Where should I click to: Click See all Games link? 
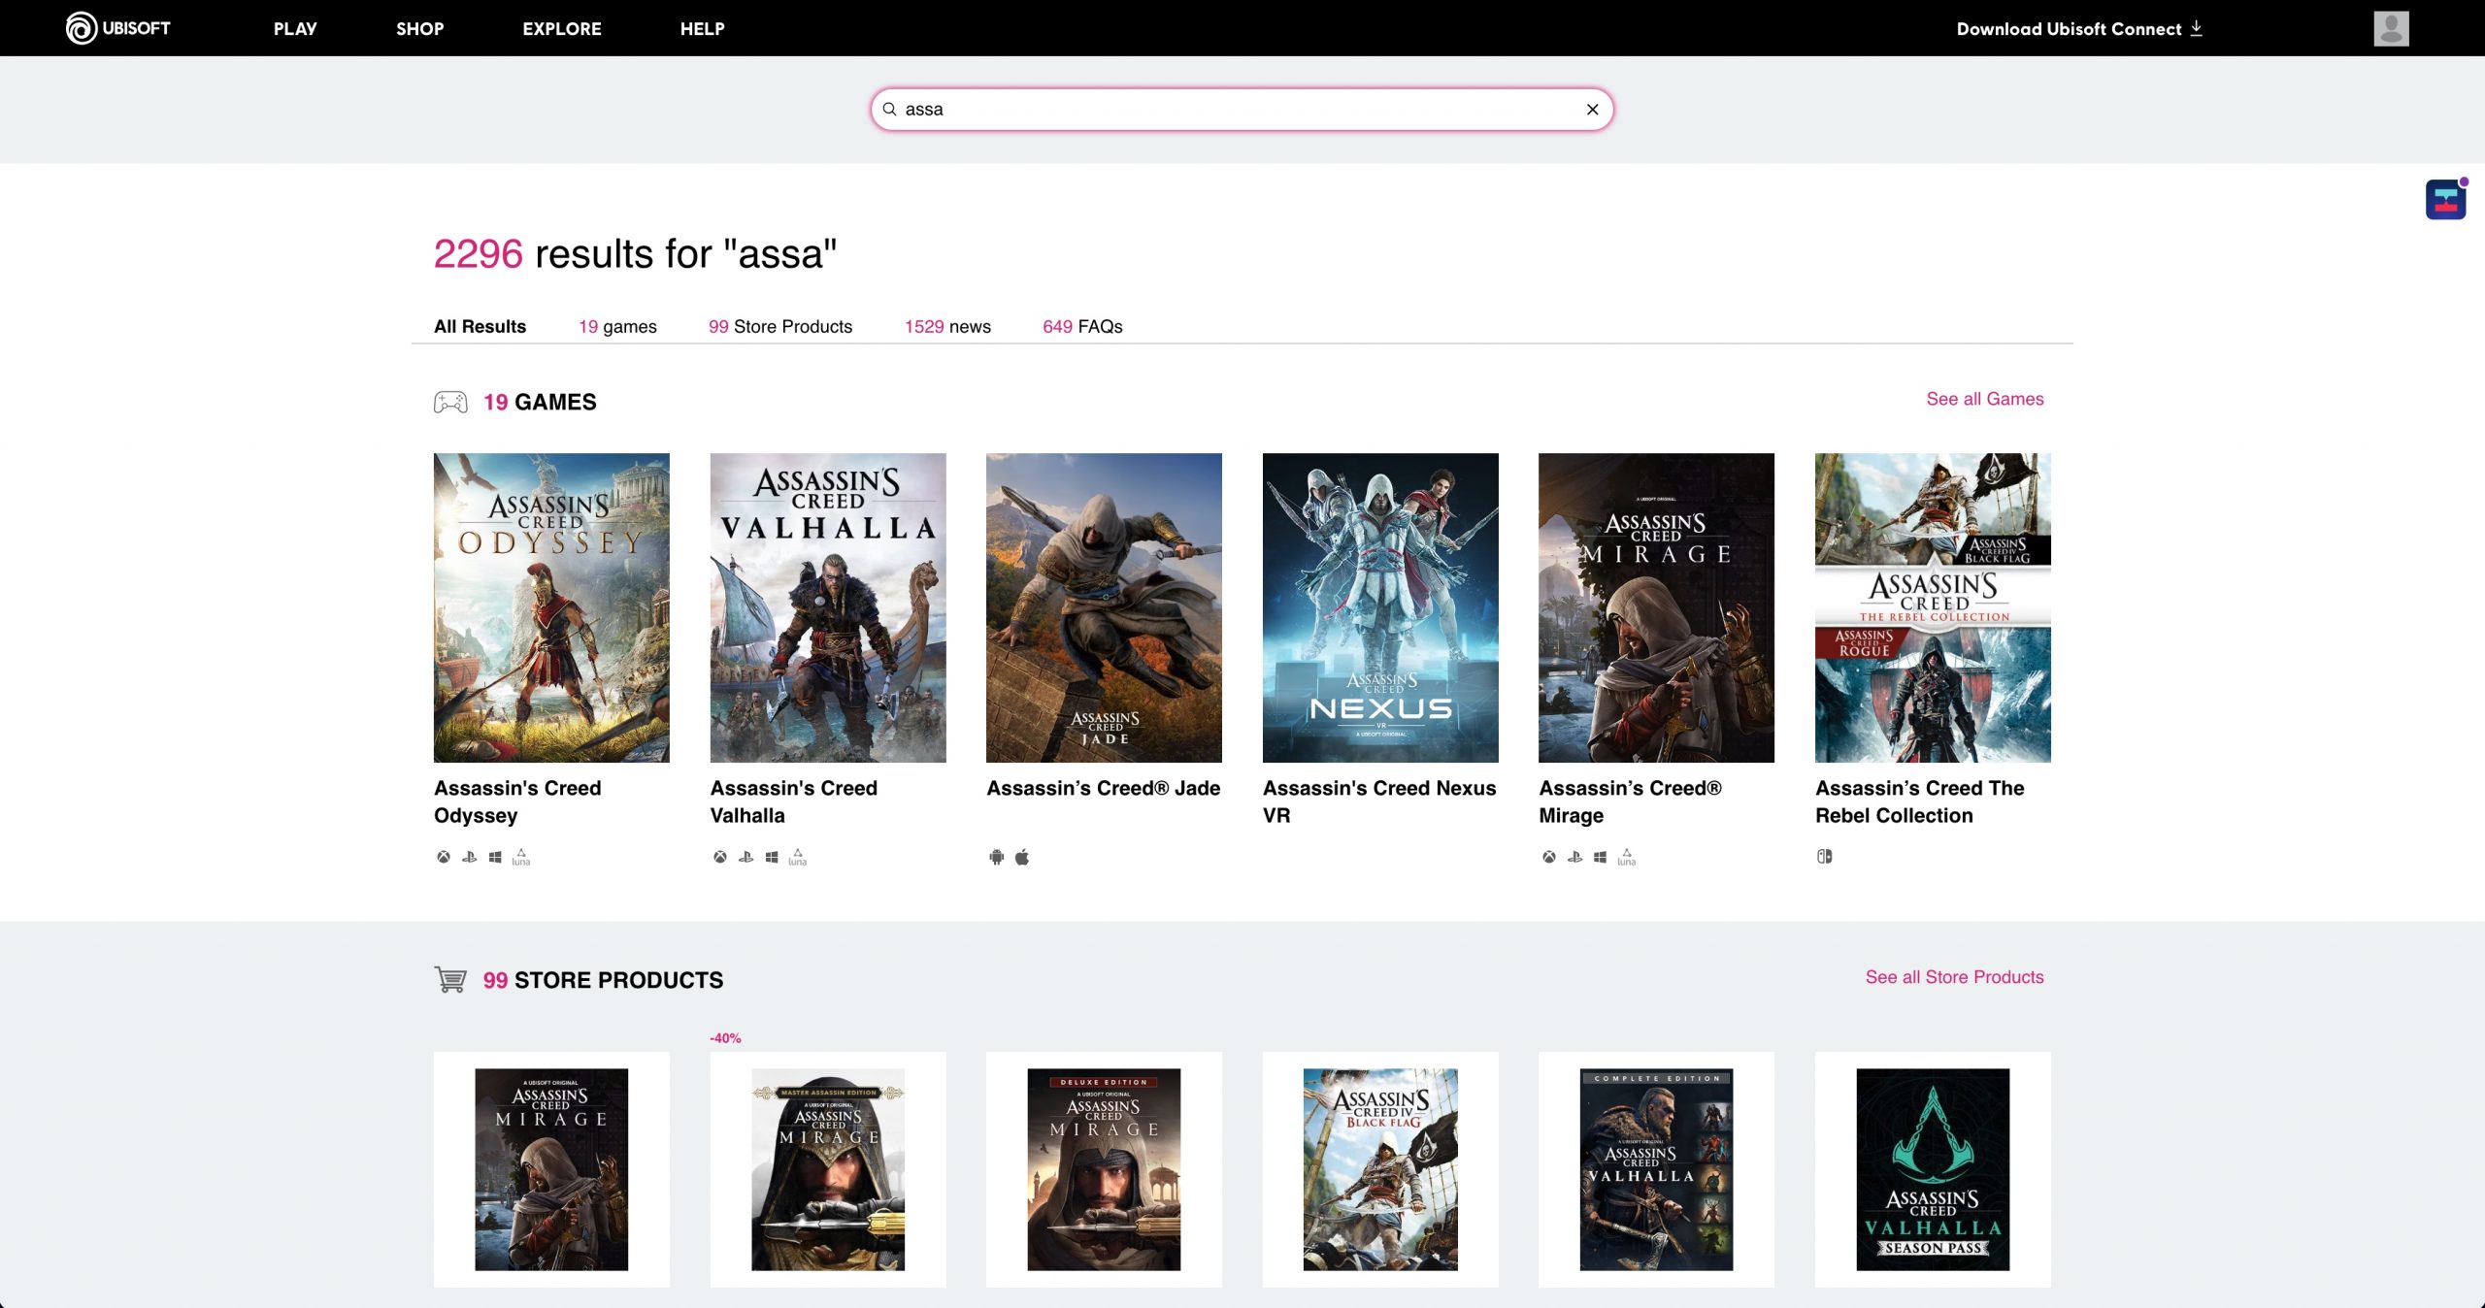point(1985,399)
